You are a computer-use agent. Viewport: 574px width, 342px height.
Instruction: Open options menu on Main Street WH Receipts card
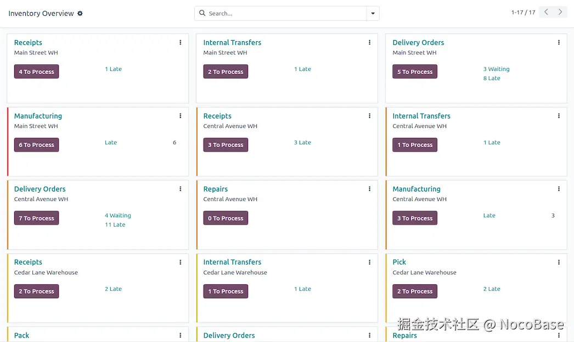(180, 42)
